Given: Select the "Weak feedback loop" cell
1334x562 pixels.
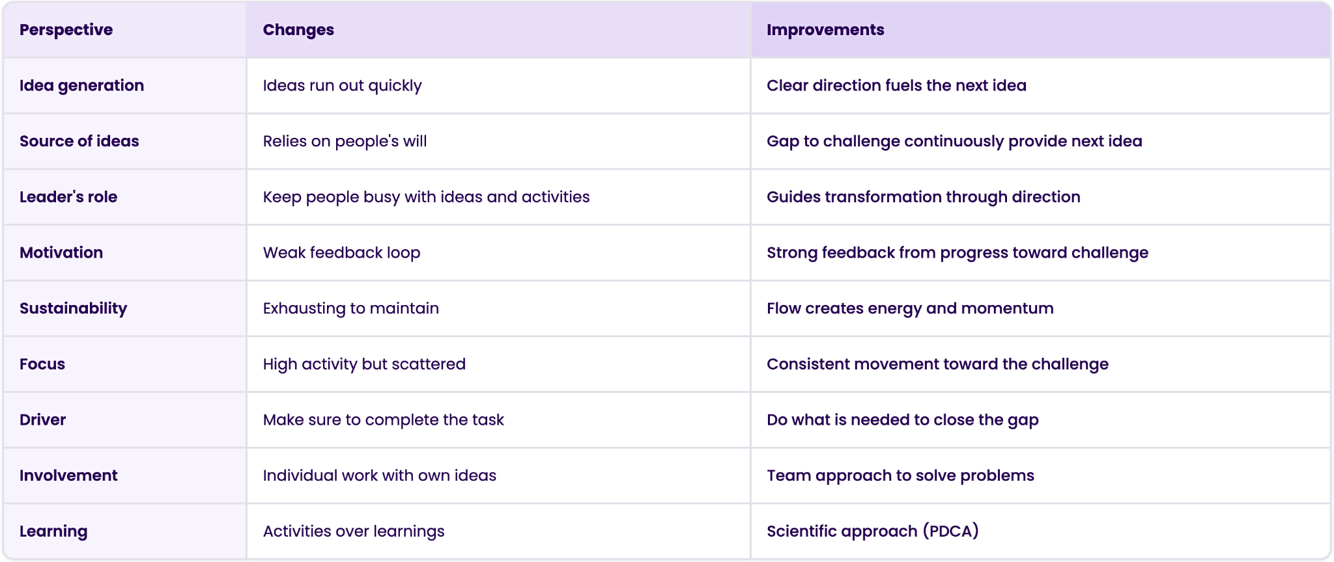Looking at the screenshot, I should click(341, 253).
